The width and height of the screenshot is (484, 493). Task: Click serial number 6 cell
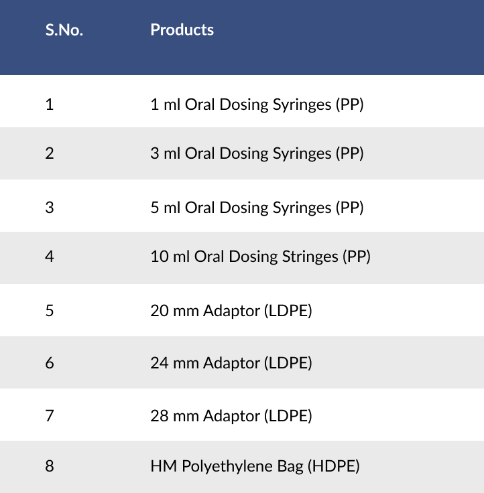[x=50, y=363]
